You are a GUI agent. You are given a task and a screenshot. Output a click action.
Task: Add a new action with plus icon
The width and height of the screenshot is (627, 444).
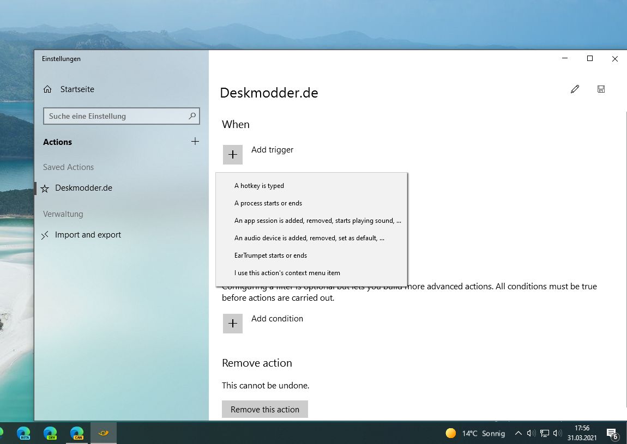(x=195, y=142)
